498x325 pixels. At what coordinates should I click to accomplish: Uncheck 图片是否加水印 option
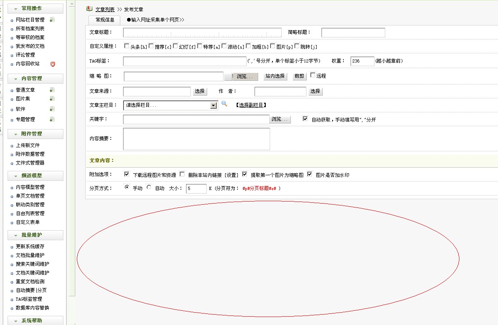(310, 174)
